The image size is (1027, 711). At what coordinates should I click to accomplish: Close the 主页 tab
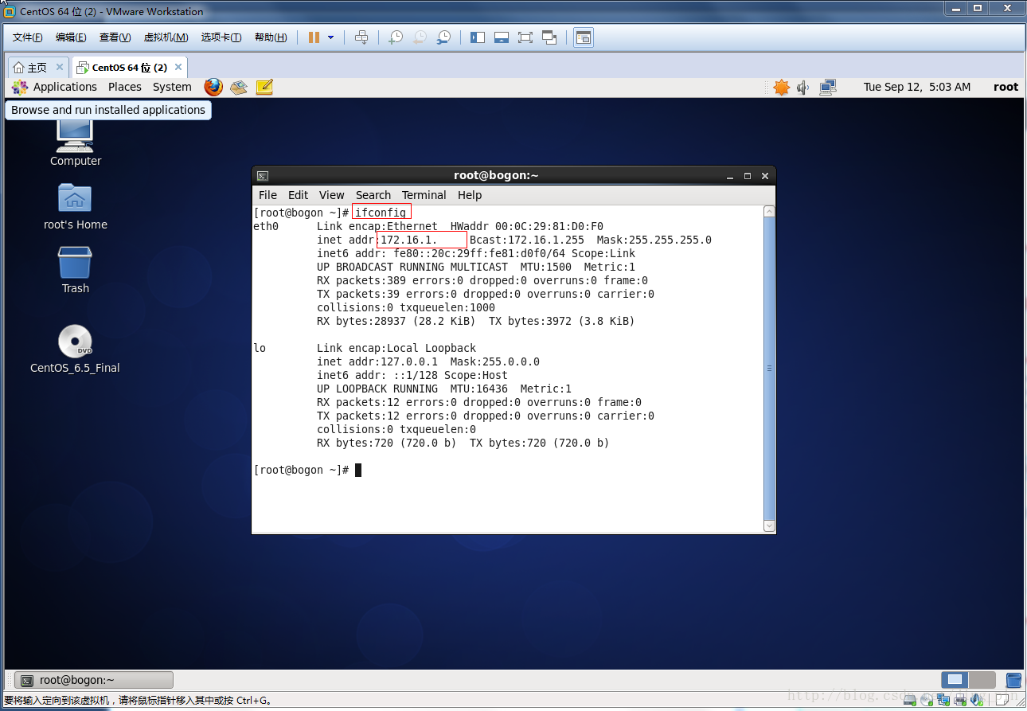coord(60,67)
